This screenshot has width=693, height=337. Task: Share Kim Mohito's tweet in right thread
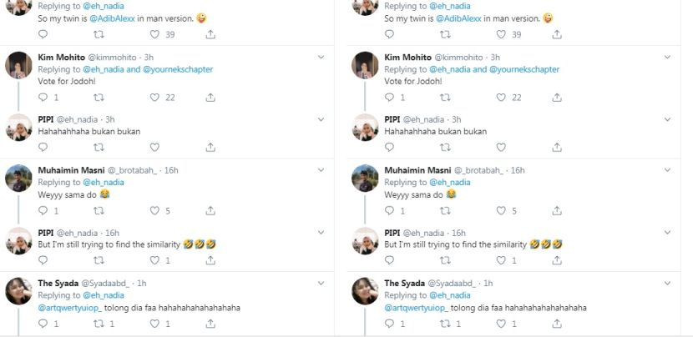556,98
